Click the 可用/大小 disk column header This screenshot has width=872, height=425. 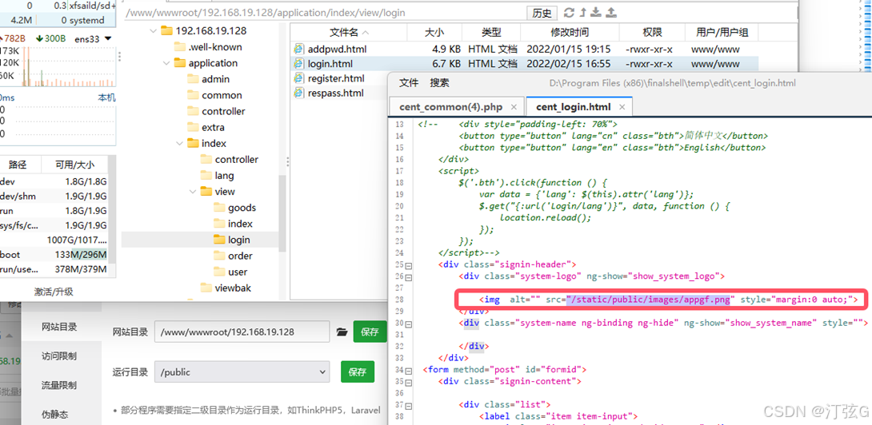click(x=74, y=165)
